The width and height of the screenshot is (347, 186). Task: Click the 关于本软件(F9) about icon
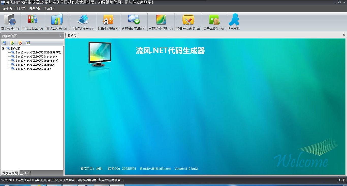tap(214, 20)
